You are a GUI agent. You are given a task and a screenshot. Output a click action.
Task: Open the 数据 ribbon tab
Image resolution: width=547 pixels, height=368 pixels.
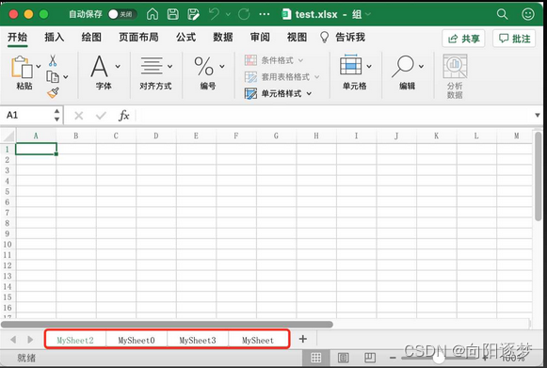point(223,38)
